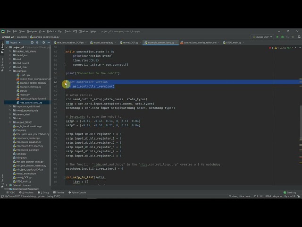Open the Favorites side tool window

[2, 181]
